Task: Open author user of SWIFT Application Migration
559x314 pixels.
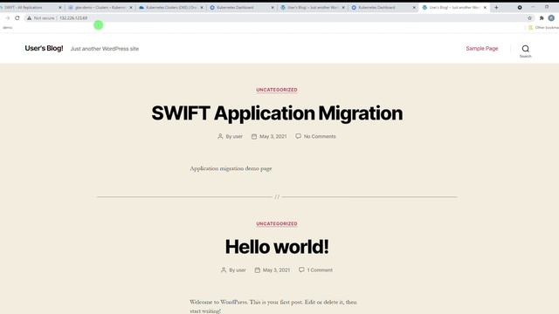Action: [238, 136]
